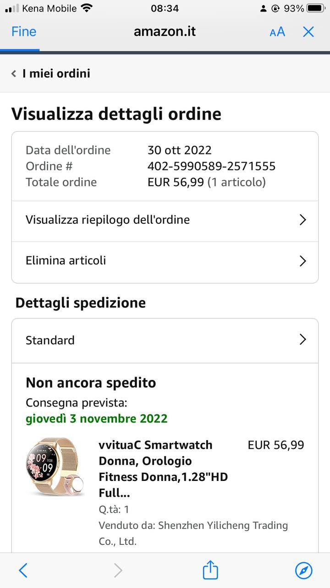
Task: Tap the Wi-Fi status icon
Action: coord(86,8)
